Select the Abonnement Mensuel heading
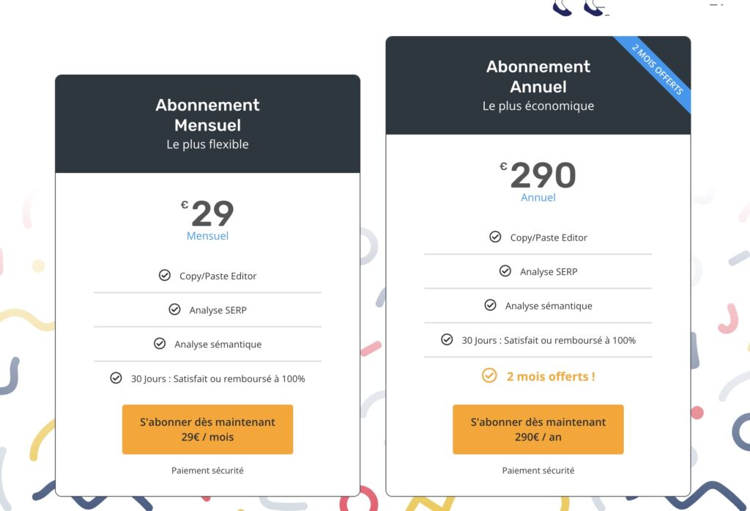The width and height of the screenshot is (750, 511). [x=207, y=115]
